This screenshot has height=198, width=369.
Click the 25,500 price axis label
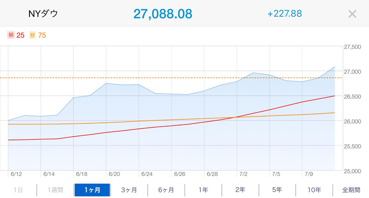[352, 146]
